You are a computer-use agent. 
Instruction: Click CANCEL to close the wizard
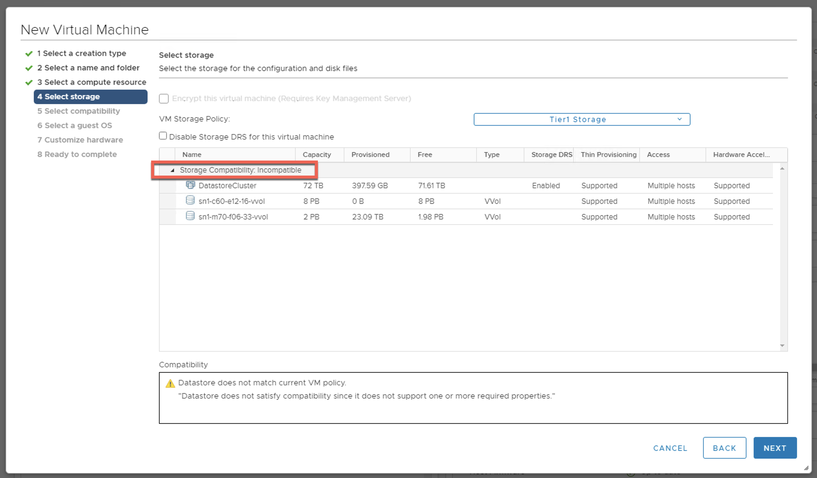pos(670,448)
